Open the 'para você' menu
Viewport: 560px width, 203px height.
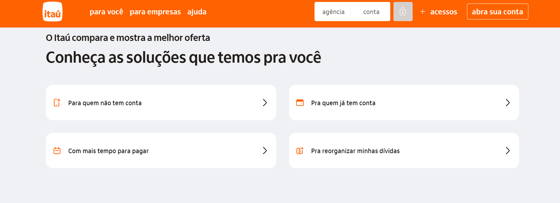pyautogui.click(x=106, y=12)
